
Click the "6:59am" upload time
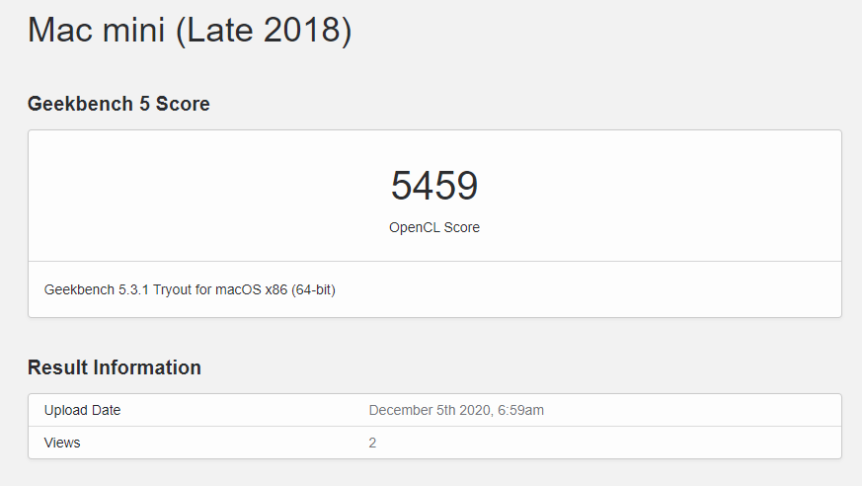click(523, 410)
